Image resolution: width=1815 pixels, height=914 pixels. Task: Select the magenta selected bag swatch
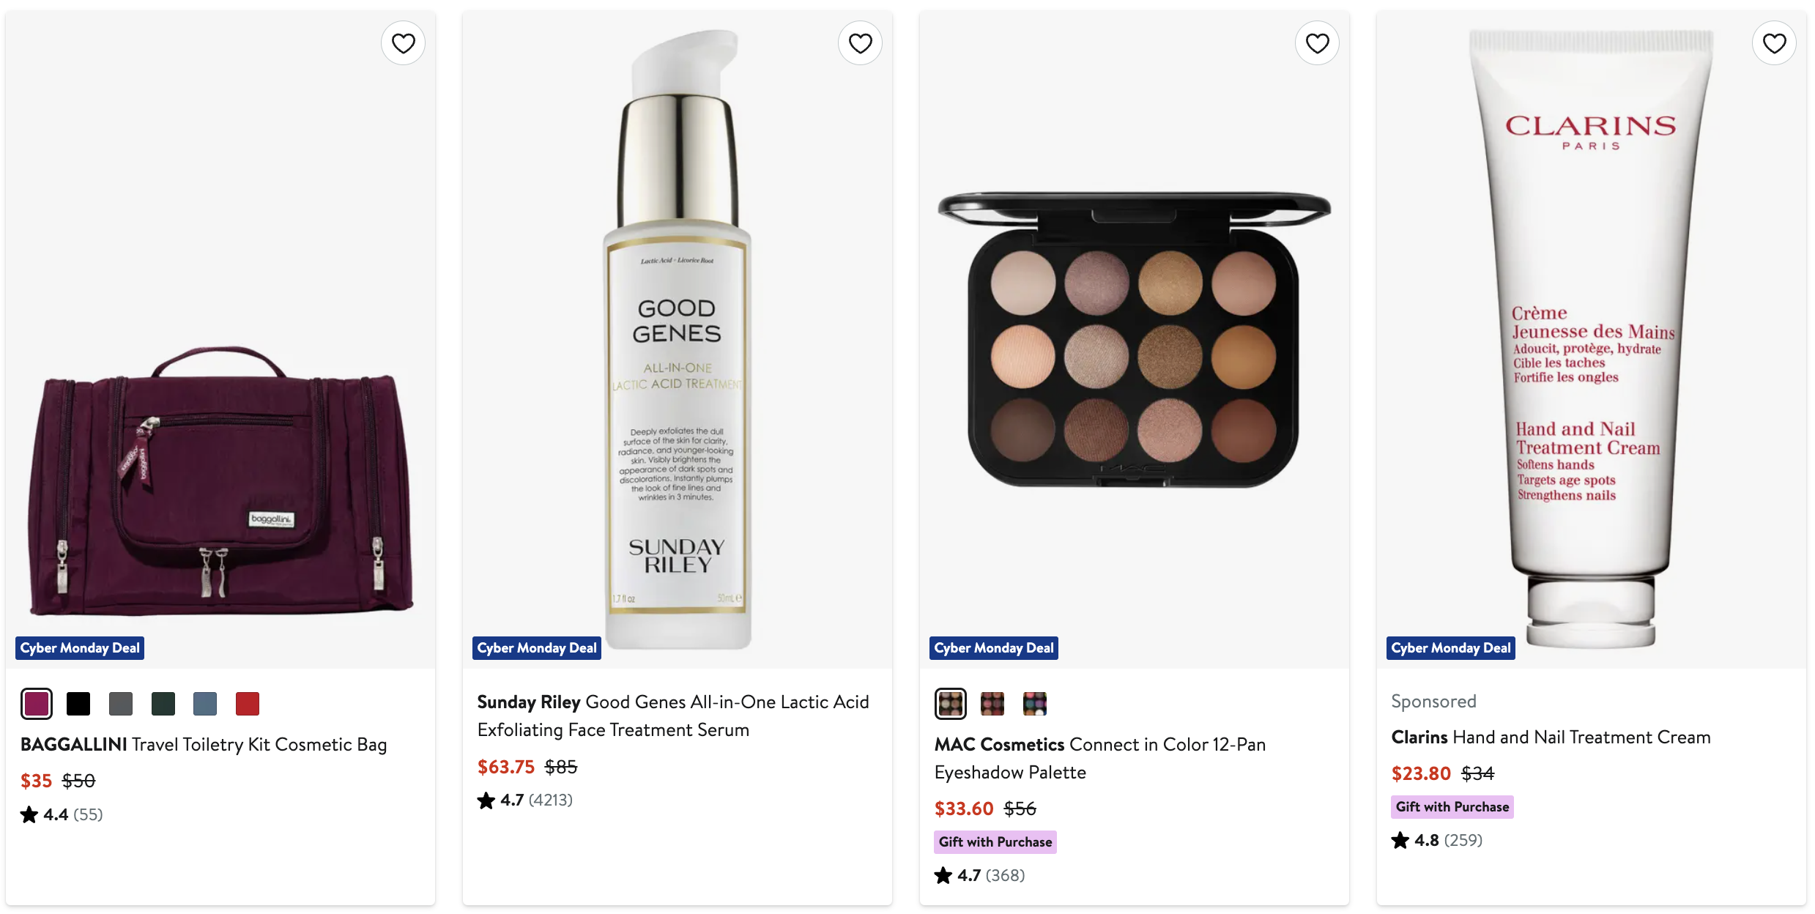pyautogui.click(x=37, y=704)
